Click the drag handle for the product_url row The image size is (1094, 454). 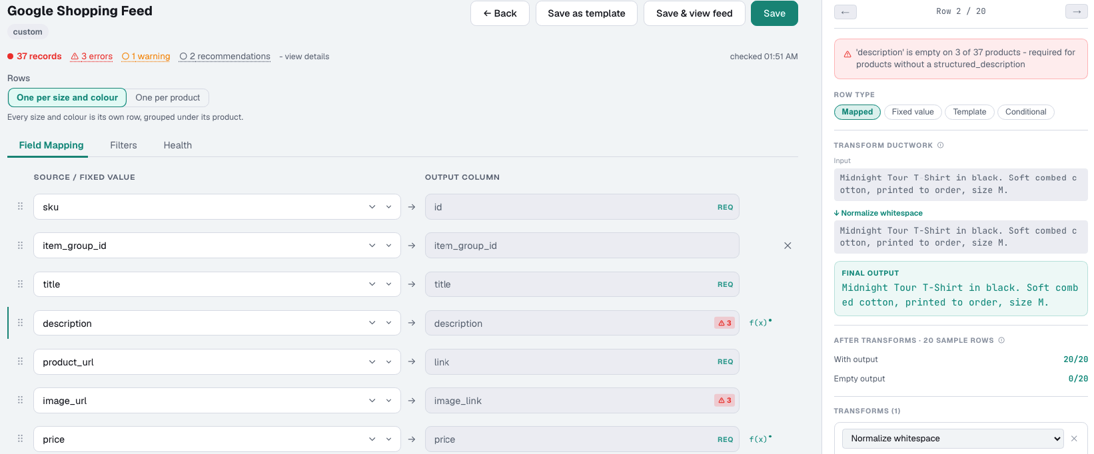(20, 361)
